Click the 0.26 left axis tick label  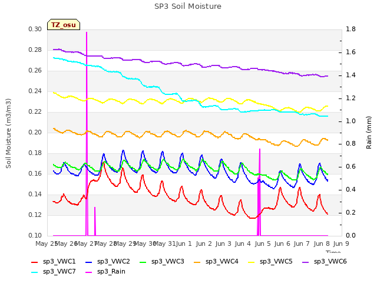[x=35, y=71]
